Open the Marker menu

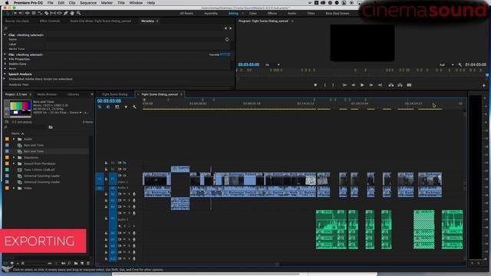[x=107, y=3]
